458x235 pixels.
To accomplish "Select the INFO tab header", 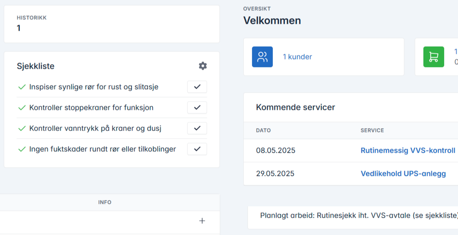I will 105,202.
